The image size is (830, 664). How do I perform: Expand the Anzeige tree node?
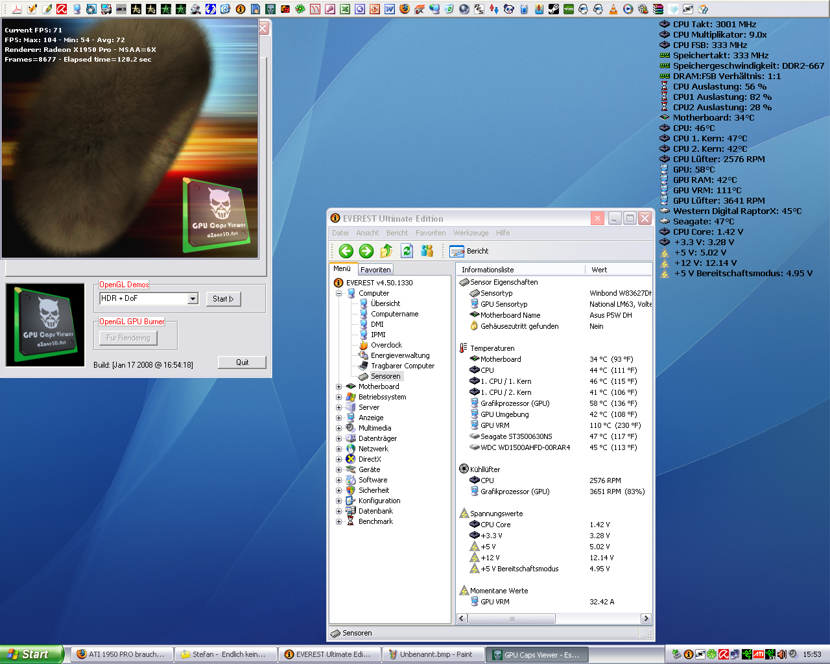coord(338,418)
